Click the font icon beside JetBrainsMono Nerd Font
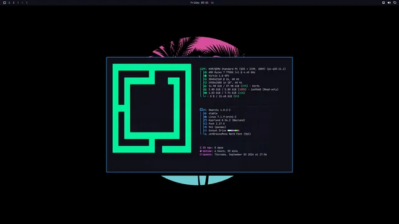 click(x=205, y=134)
